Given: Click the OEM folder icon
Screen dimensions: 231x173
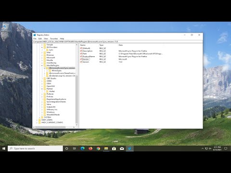Looking at the screenshot, I should click(x=45, y=84).
